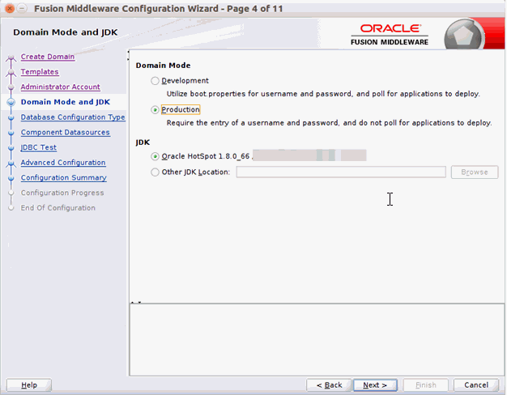The width and height of the screenshot is (507, 395).
Task: Click the End Of Configuration step text
Action: (58, 208)
